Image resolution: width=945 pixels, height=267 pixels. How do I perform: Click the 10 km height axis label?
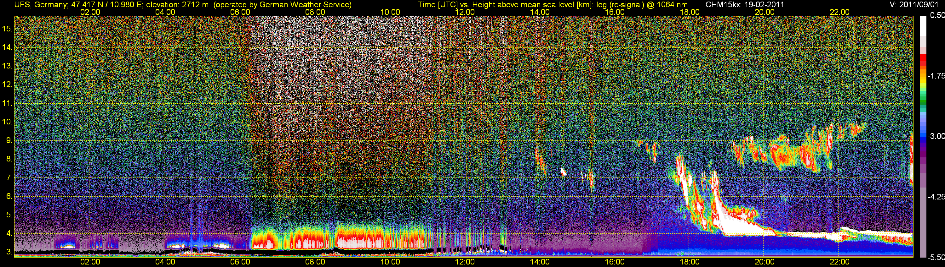click(x=7, y=122)
